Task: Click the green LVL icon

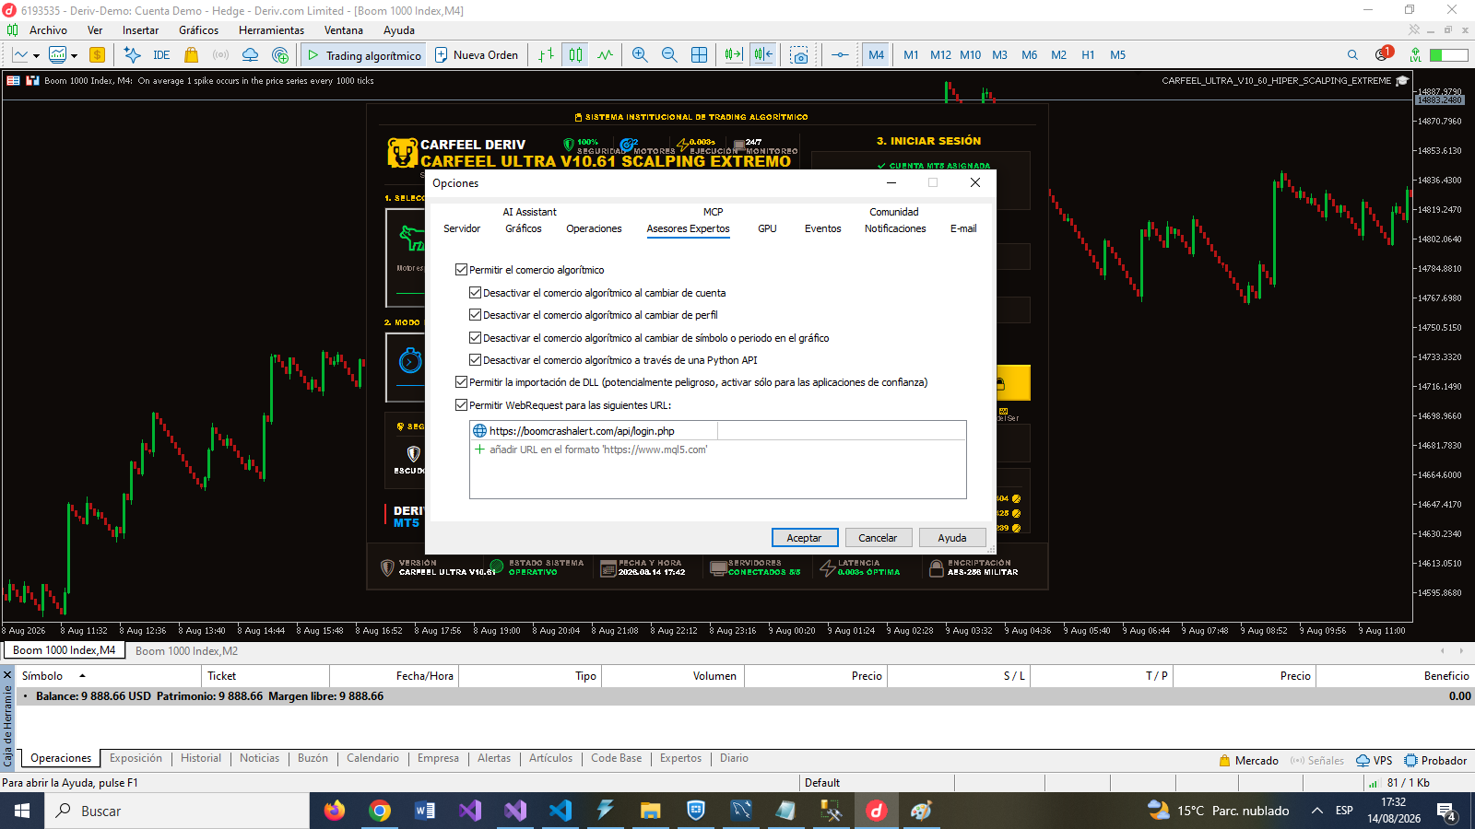Action: [1415, 55]
